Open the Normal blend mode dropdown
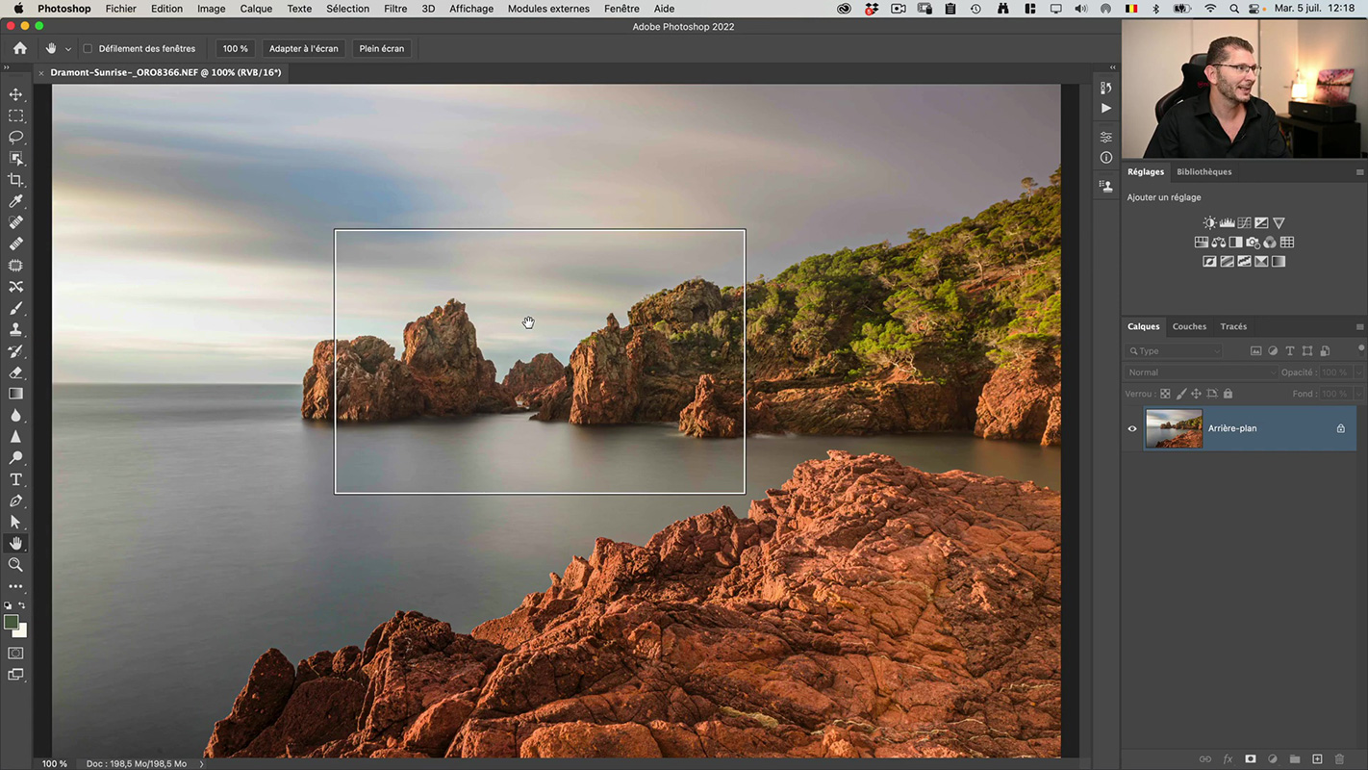Viewport: 1368px width, 770px height. coord(1201,372)
